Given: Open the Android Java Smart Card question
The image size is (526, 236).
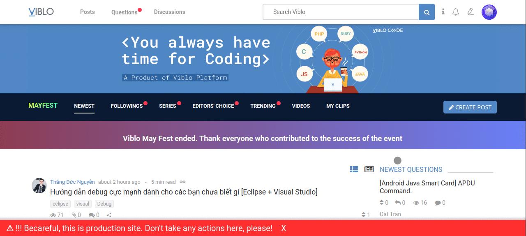Looking at the screenshot, I should coord(427,187).
